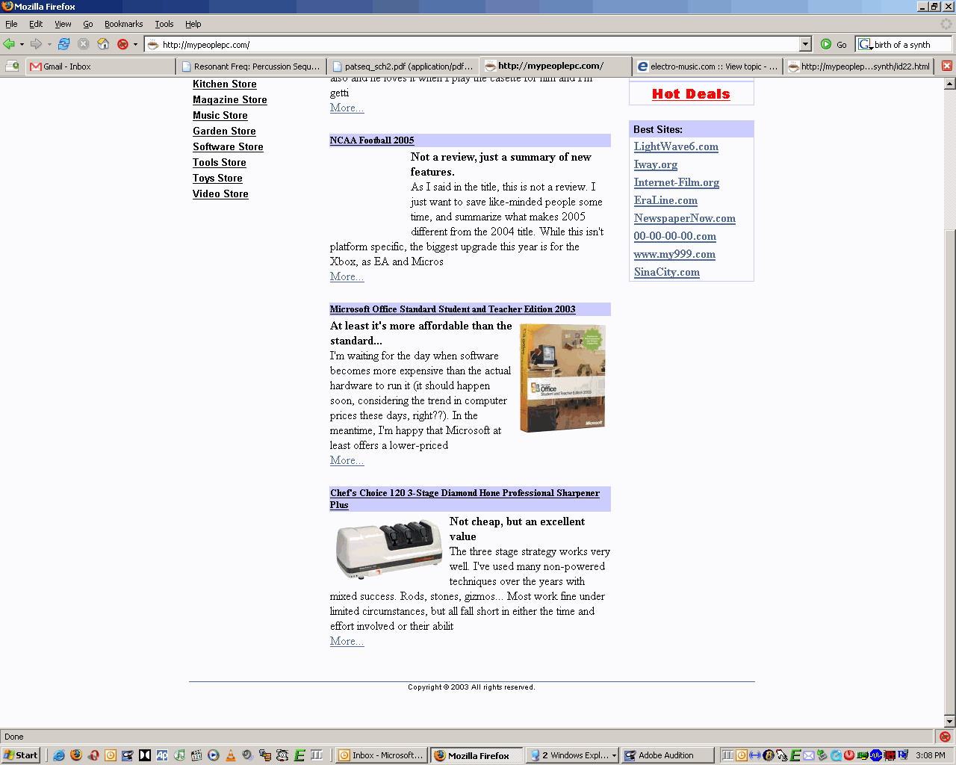The image size is (956, 765).
Task: Open Internet Explorer from quick launch
Action: [x=58, y=755]
